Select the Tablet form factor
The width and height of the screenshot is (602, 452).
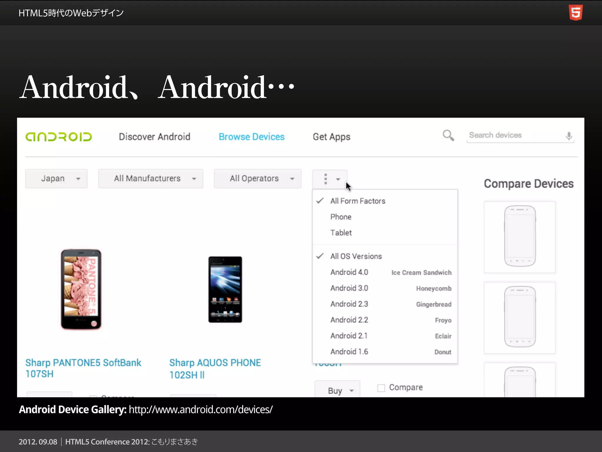(385, 233)
